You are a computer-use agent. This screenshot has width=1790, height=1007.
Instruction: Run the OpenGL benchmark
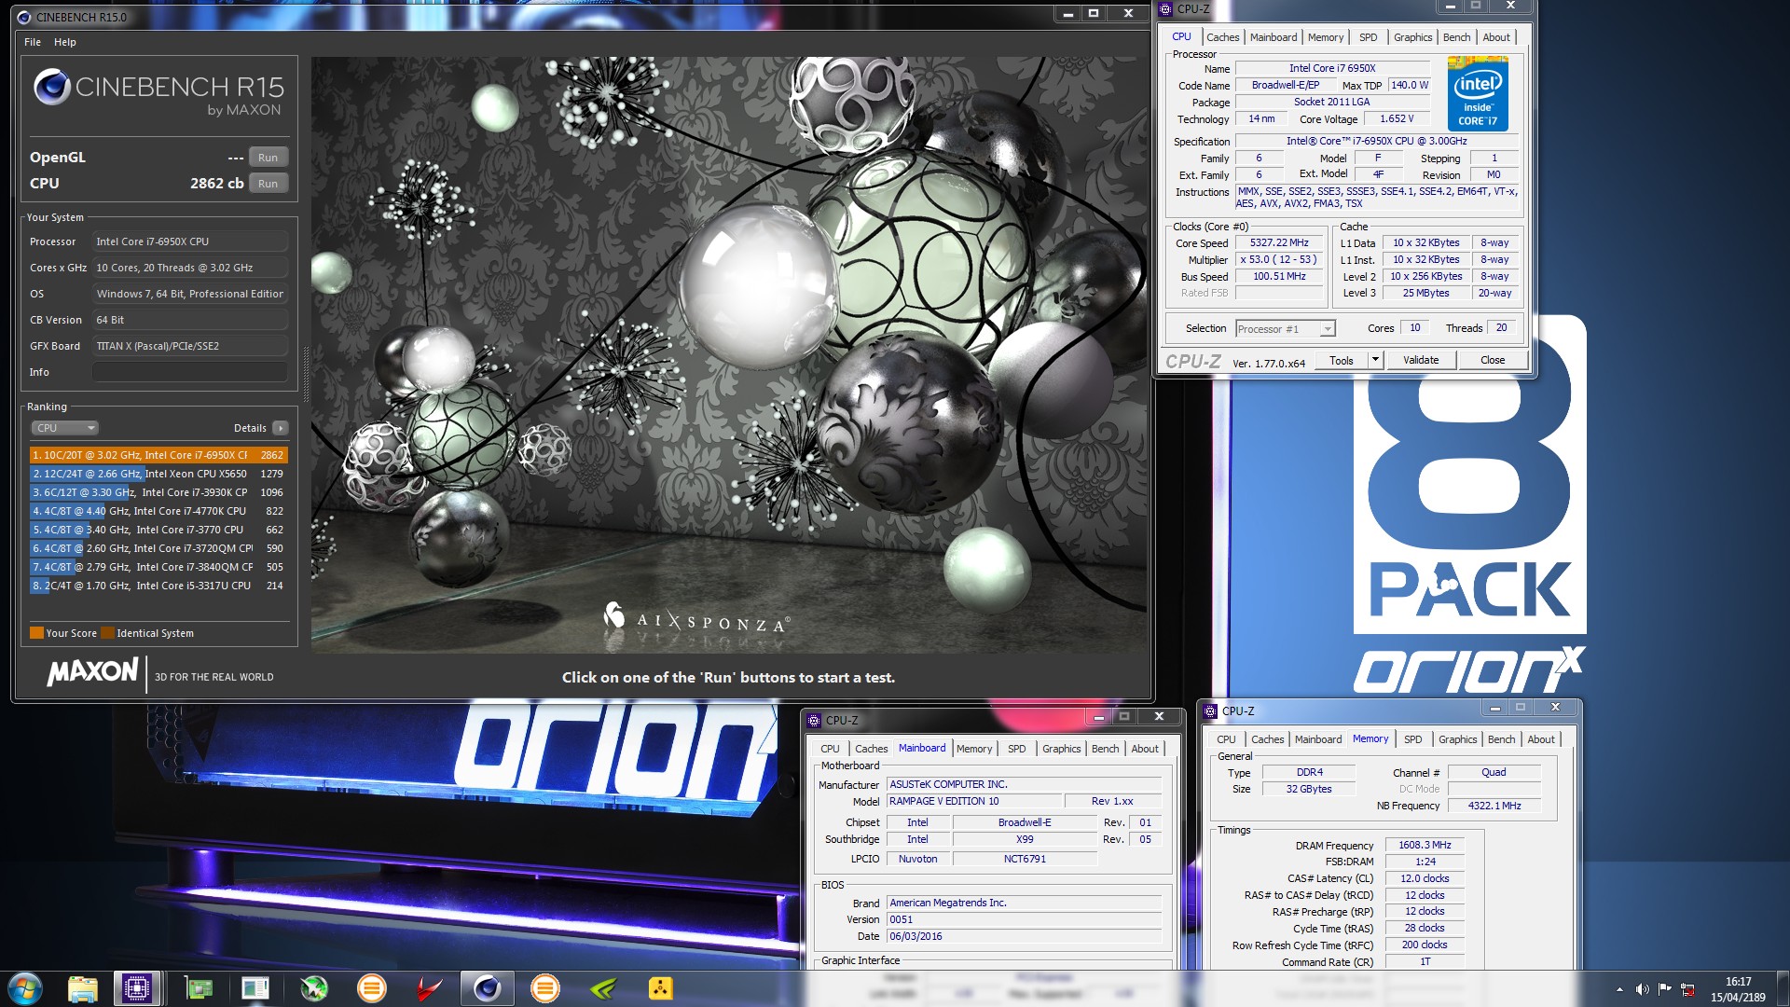pos(268,158)
